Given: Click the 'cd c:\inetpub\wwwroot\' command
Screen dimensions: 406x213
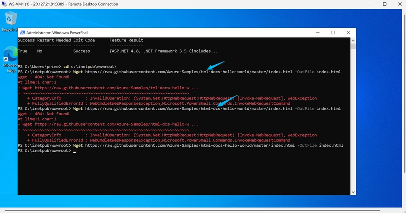Looking at the screenshot, I should pyautogui.click(x=90, y=67).
